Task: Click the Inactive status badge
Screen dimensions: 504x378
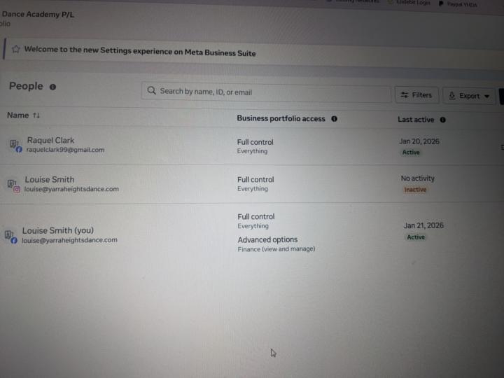Action: 414,190
